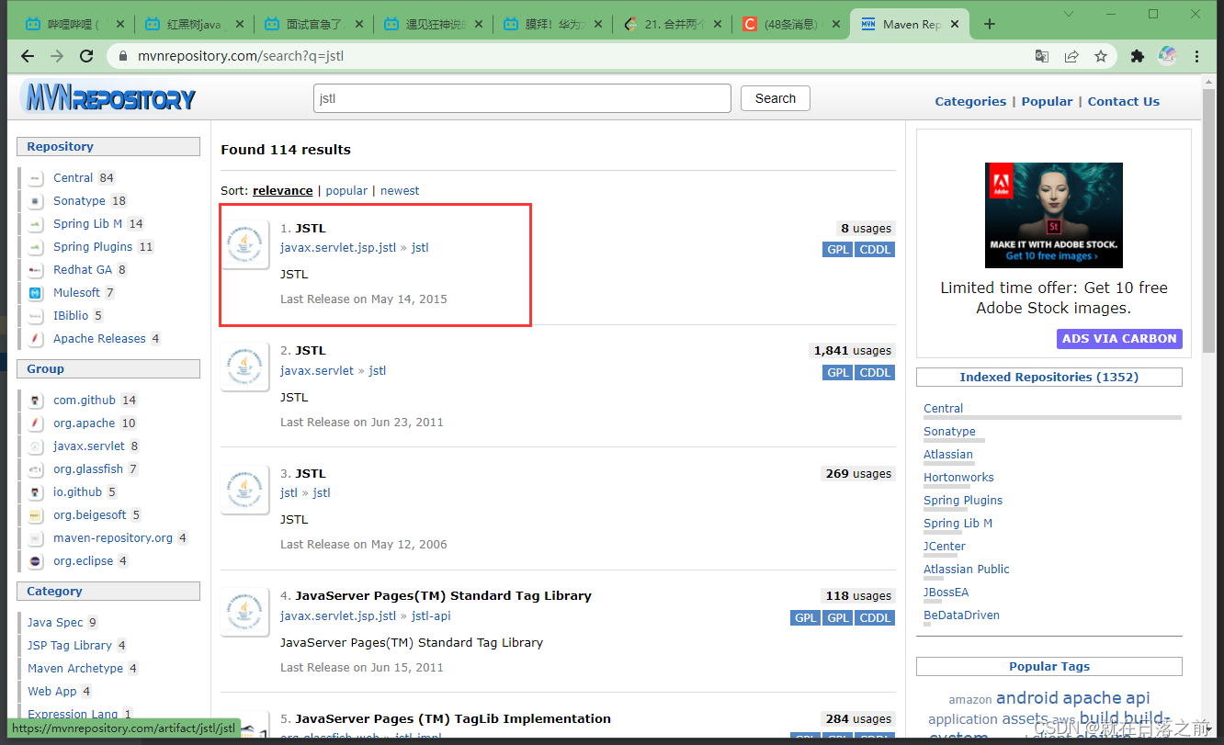The image size is (1224, 745).
Task: Sort results by newest
Action: point(400,190)
